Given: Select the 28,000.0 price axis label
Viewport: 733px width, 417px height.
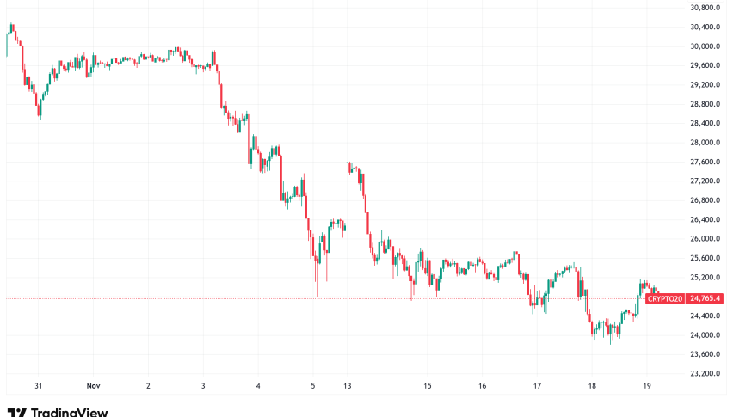Looking at the screenshot, I should click(705, 143).
